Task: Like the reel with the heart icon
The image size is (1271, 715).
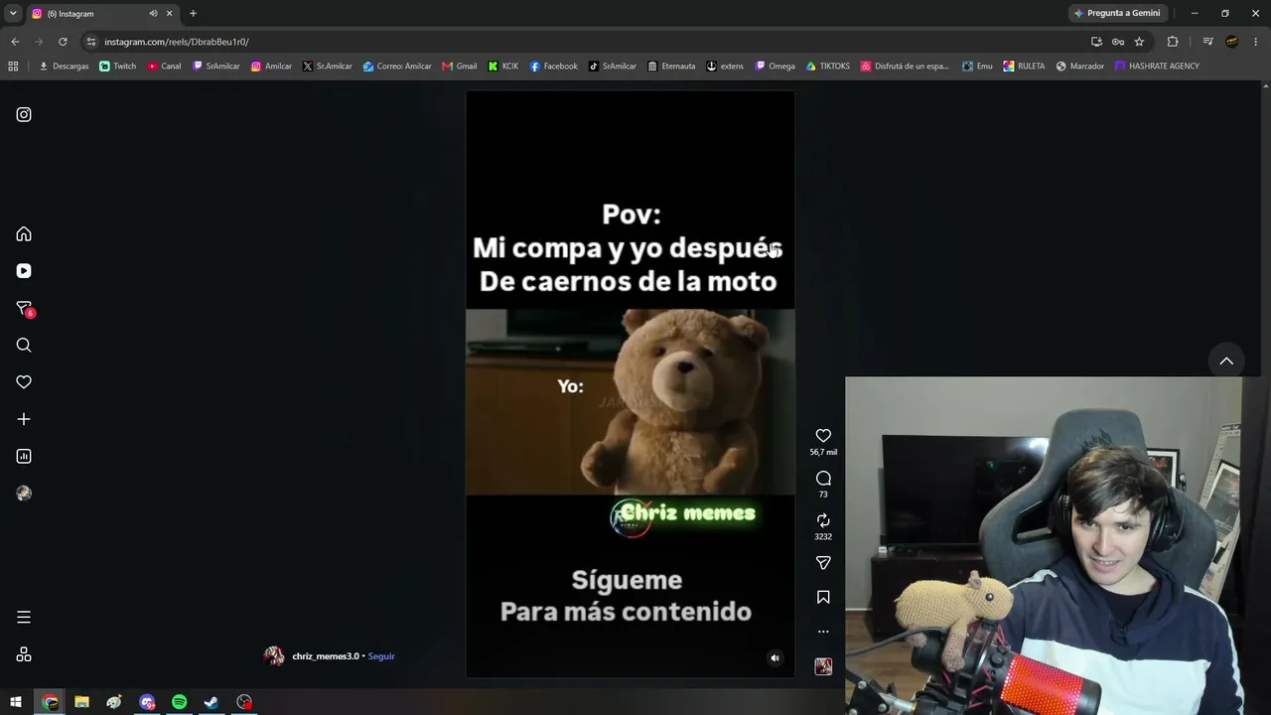Action: click(823, 436)
